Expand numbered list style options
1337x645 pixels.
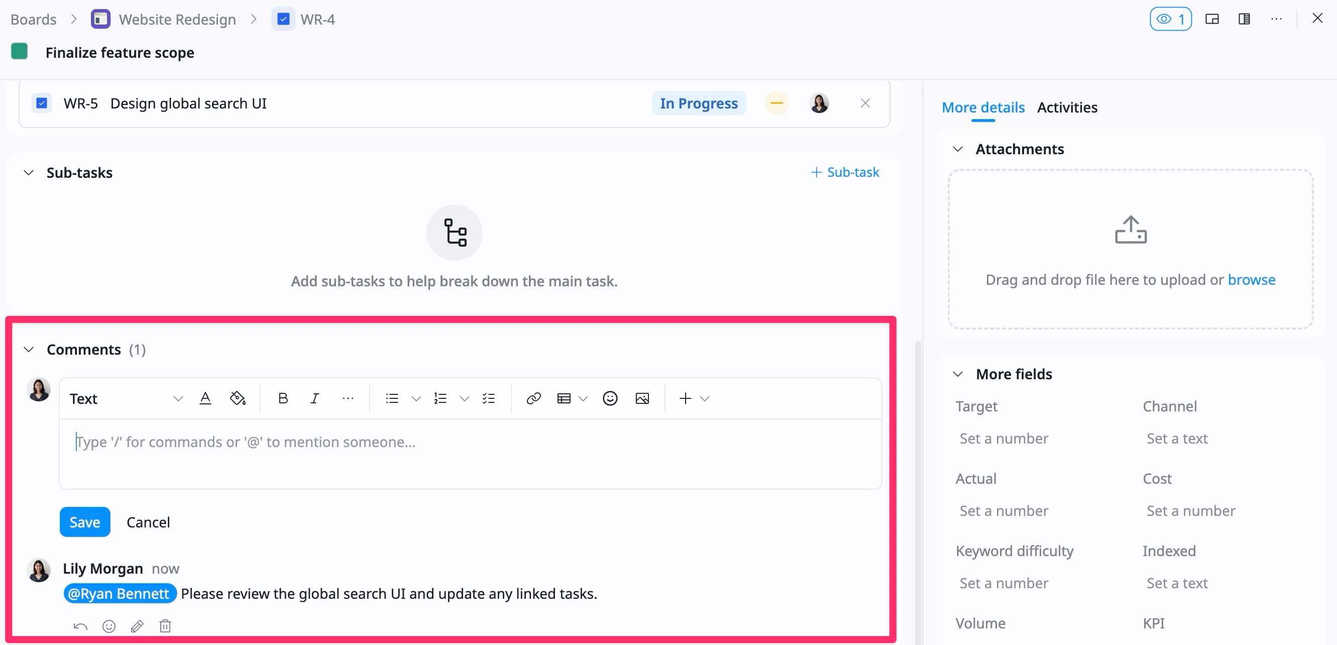pyautogui.click(x=464, y=398)
